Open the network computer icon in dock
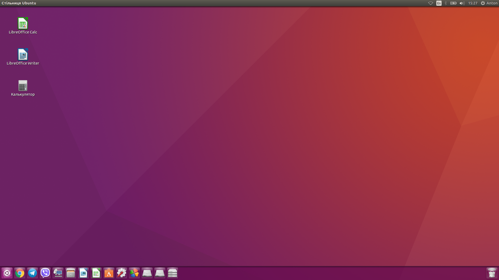The height and width of the screenshot is (280, 499). coord(58,273)
